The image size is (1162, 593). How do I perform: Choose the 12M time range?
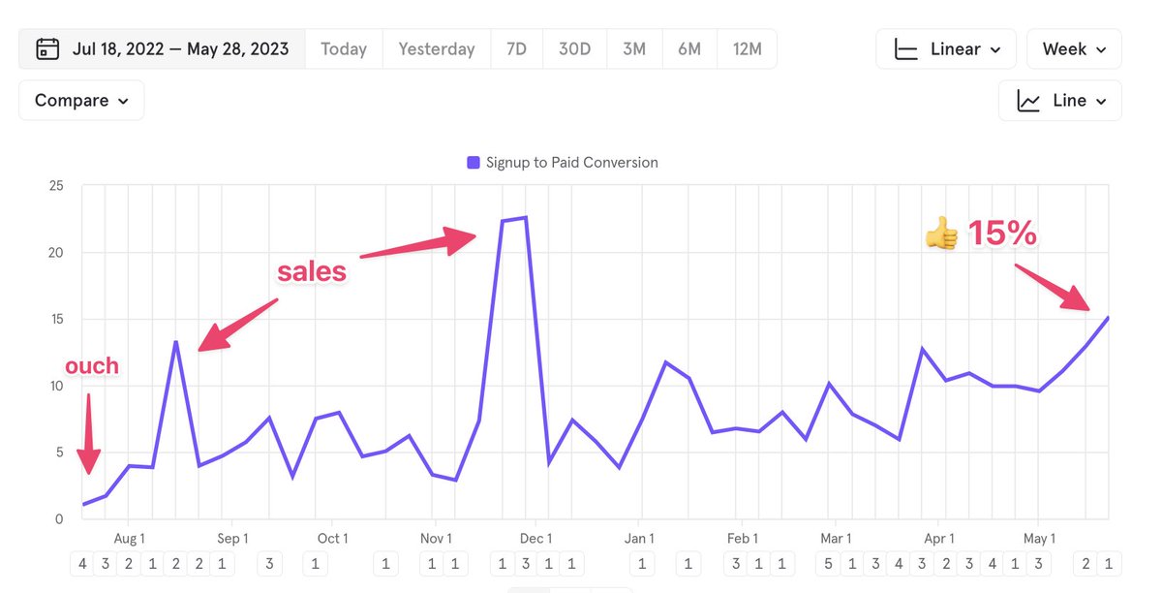(x=747, y=48)
